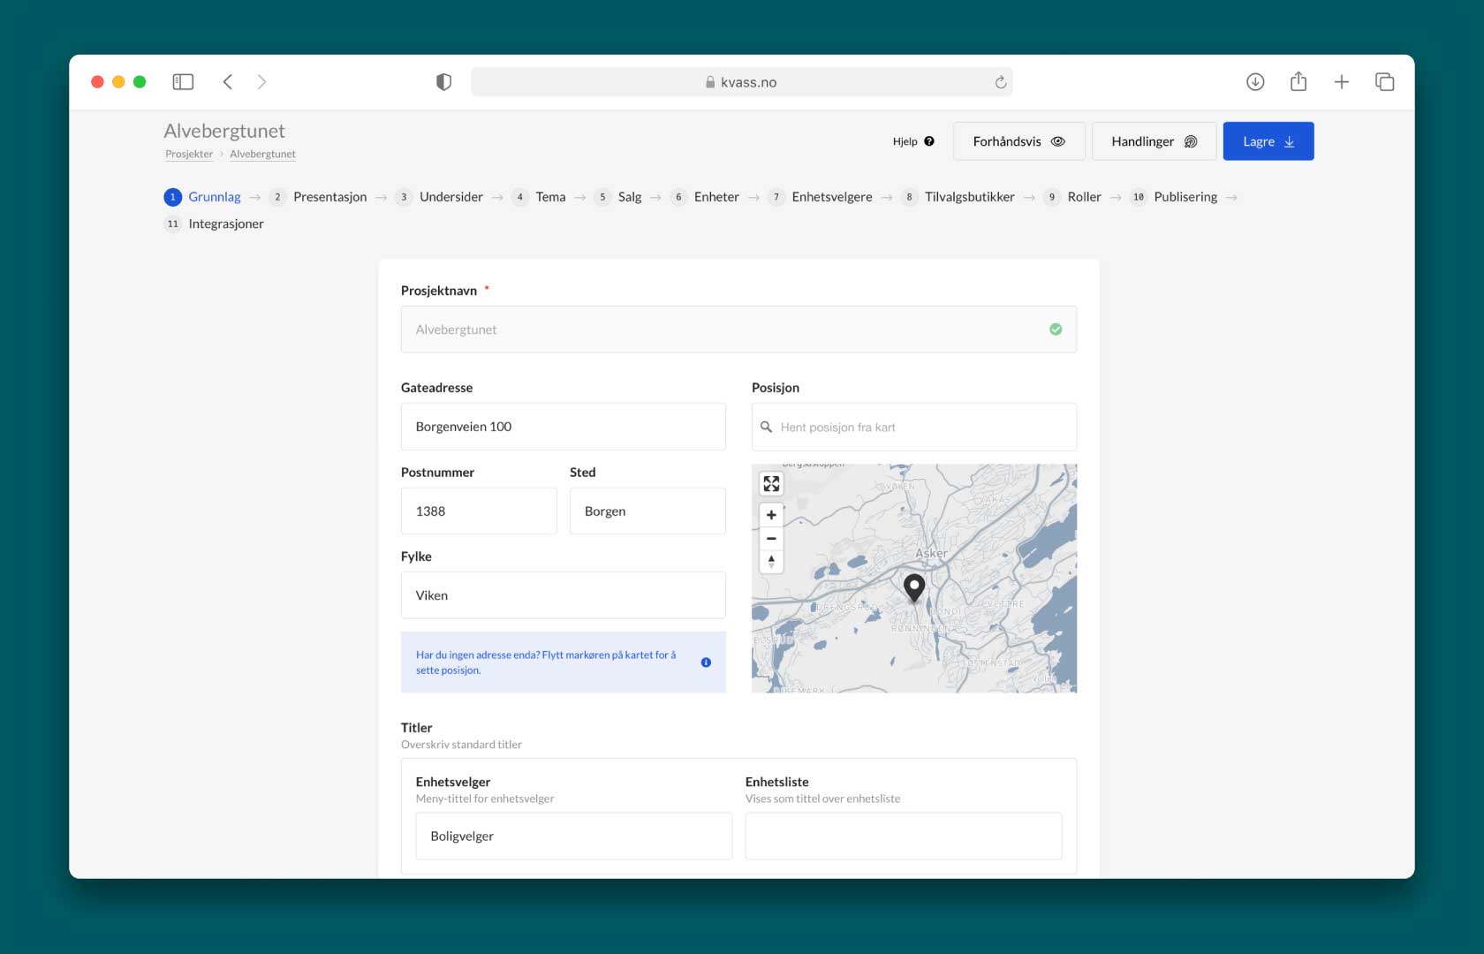
Task: Reload the kvass.no page
Action: coord(1000,82)
